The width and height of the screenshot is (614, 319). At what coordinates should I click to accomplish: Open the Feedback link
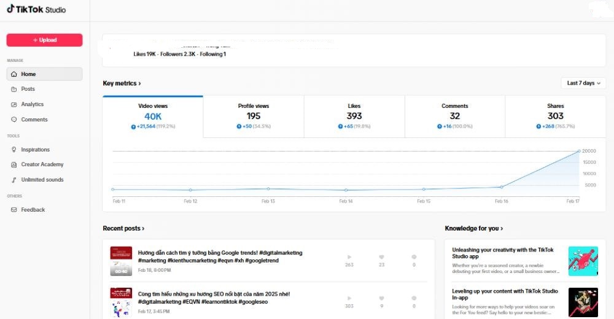tap(33, 210)
